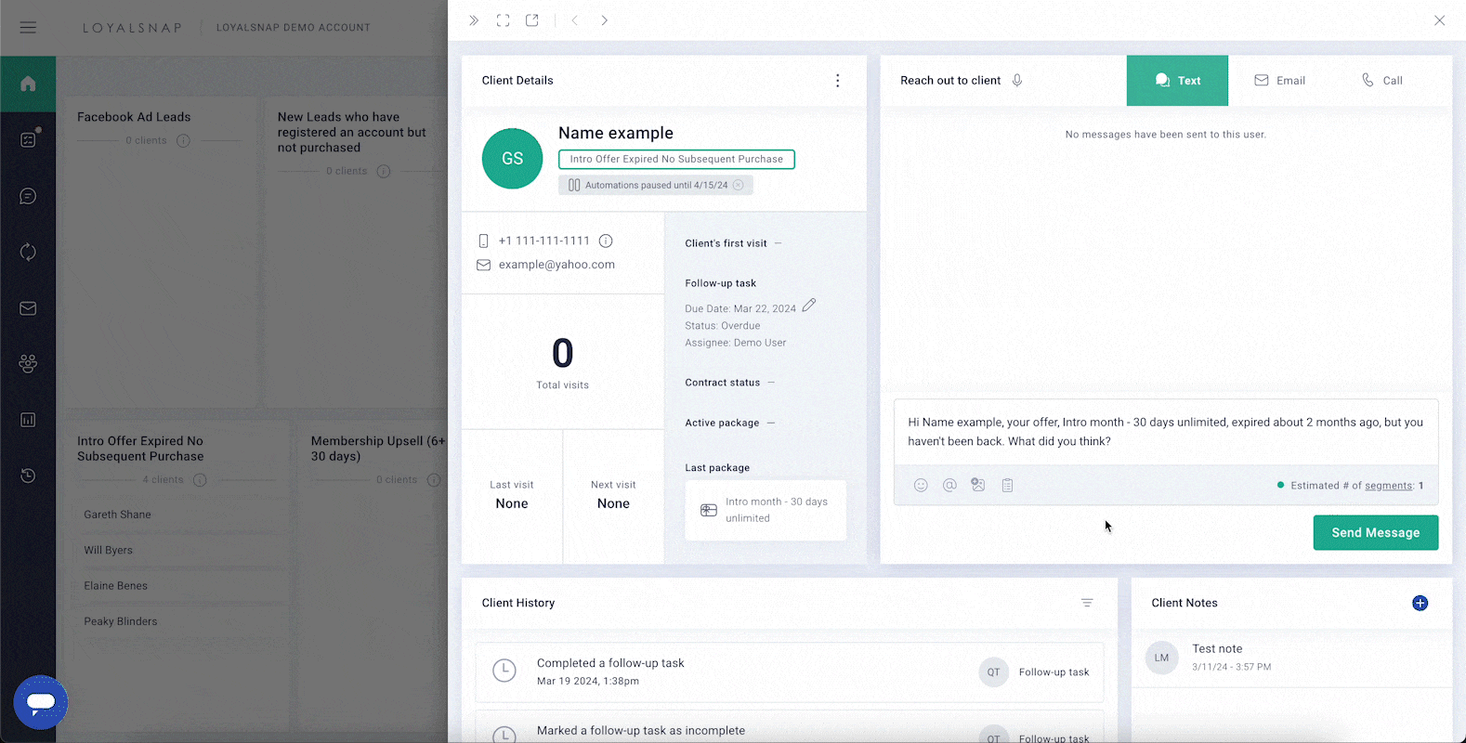The image size is (1466, 743).
Task: Open the messages chat sidebar icon
Action: tap(28, 196)
